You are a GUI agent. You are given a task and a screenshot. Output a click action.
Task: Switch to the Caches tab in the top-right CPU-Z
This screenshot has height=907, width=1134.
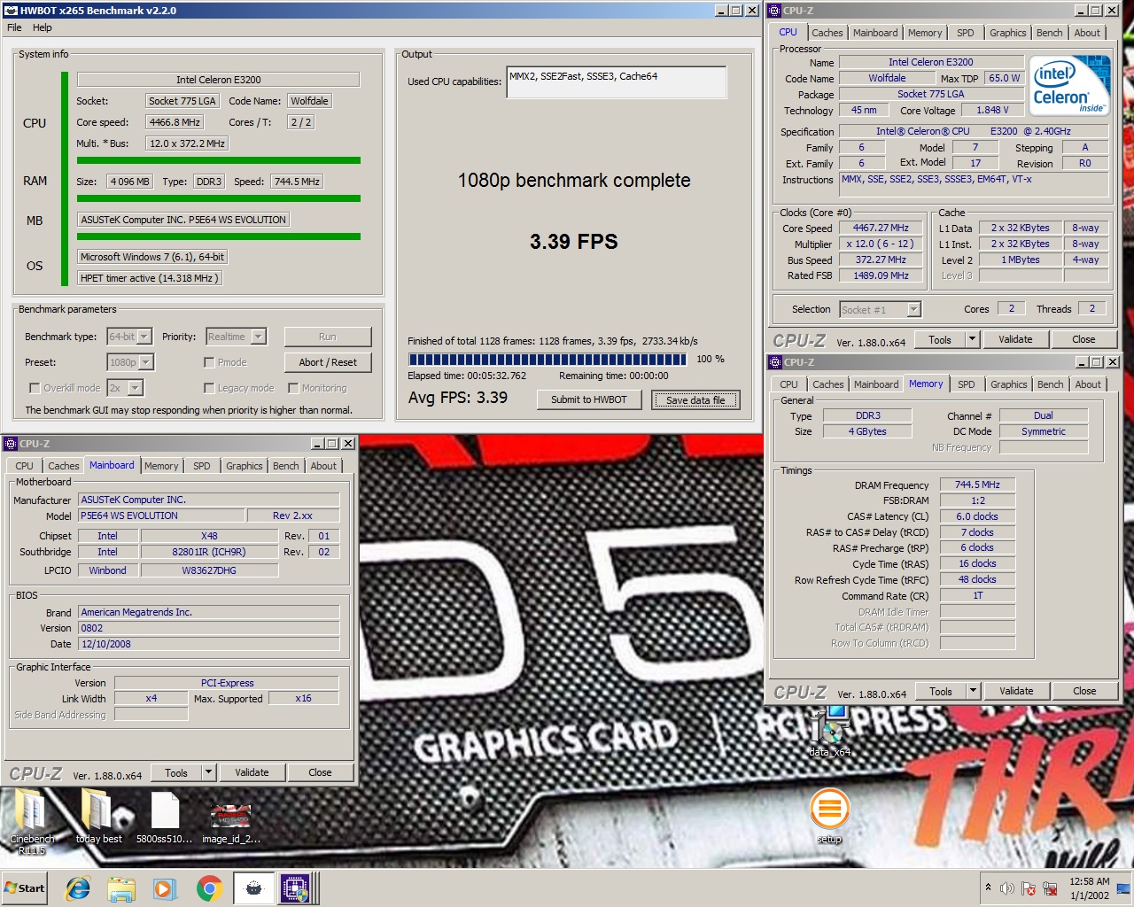827,33
